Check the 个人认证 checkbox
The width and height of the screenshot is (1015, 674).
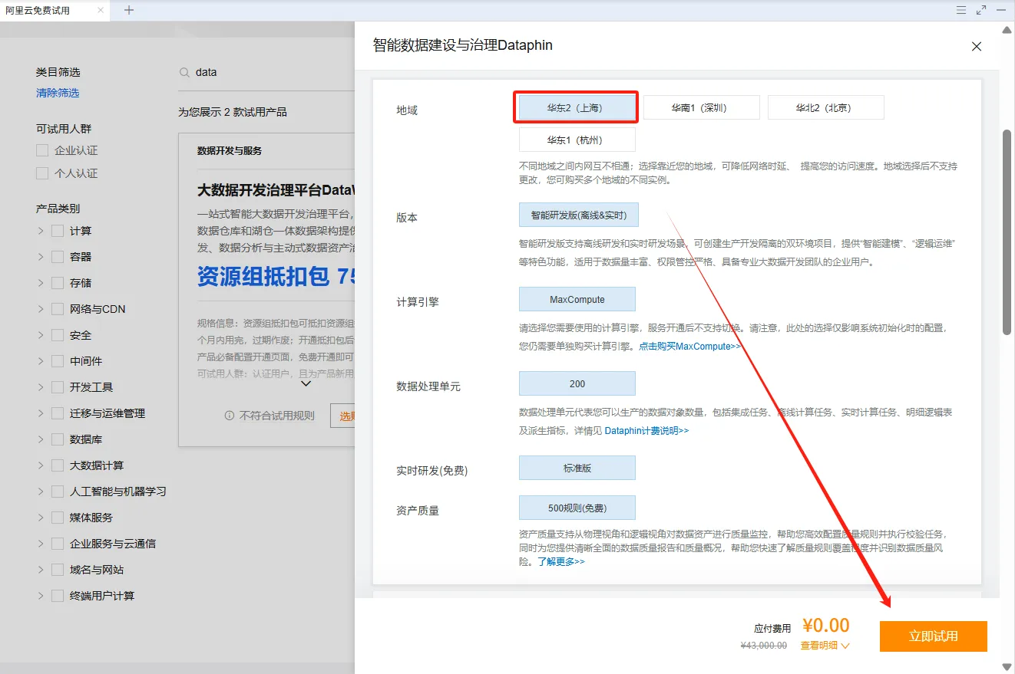pyautogui.click(x=42, y=173)
